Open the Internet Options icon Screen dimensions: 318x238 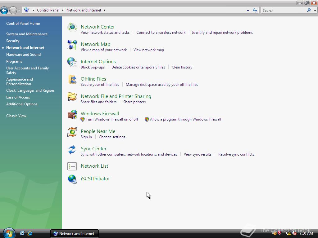pos(72,62)
